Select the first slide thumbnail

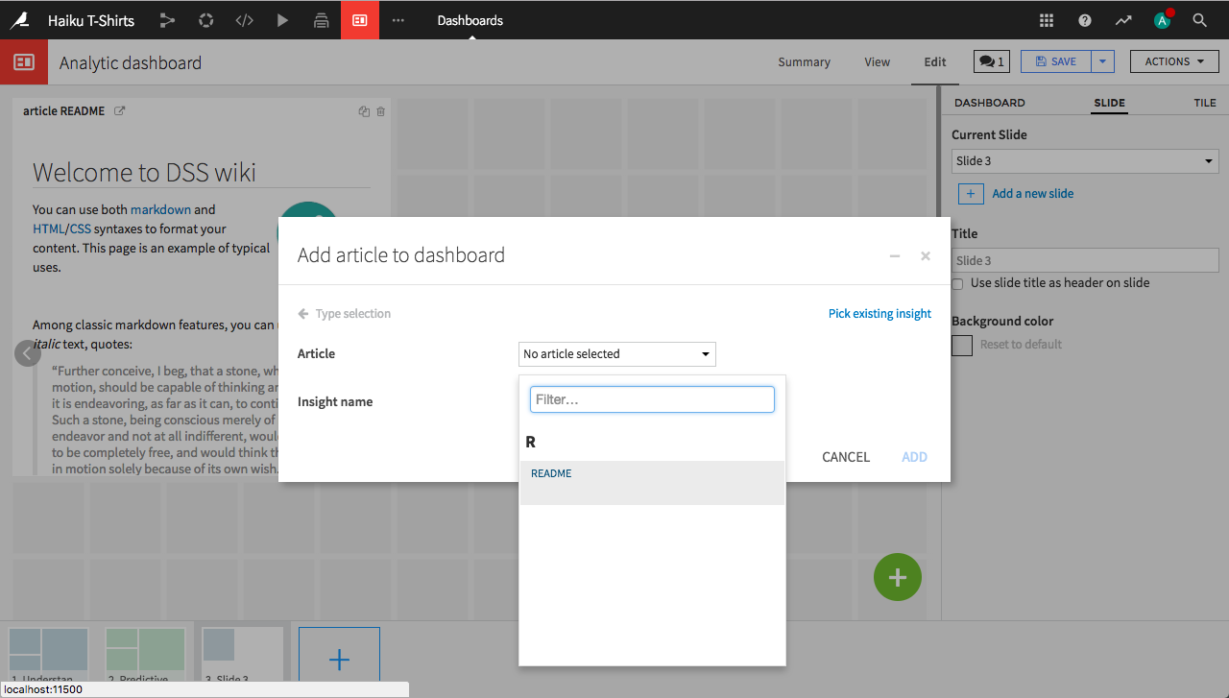[49, 657]
